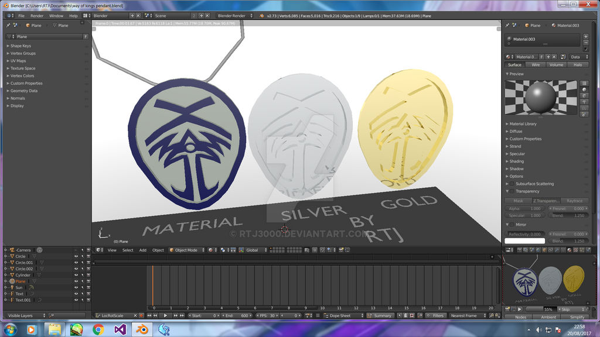Open pivot point selector in viewport header

pos(224,250)
